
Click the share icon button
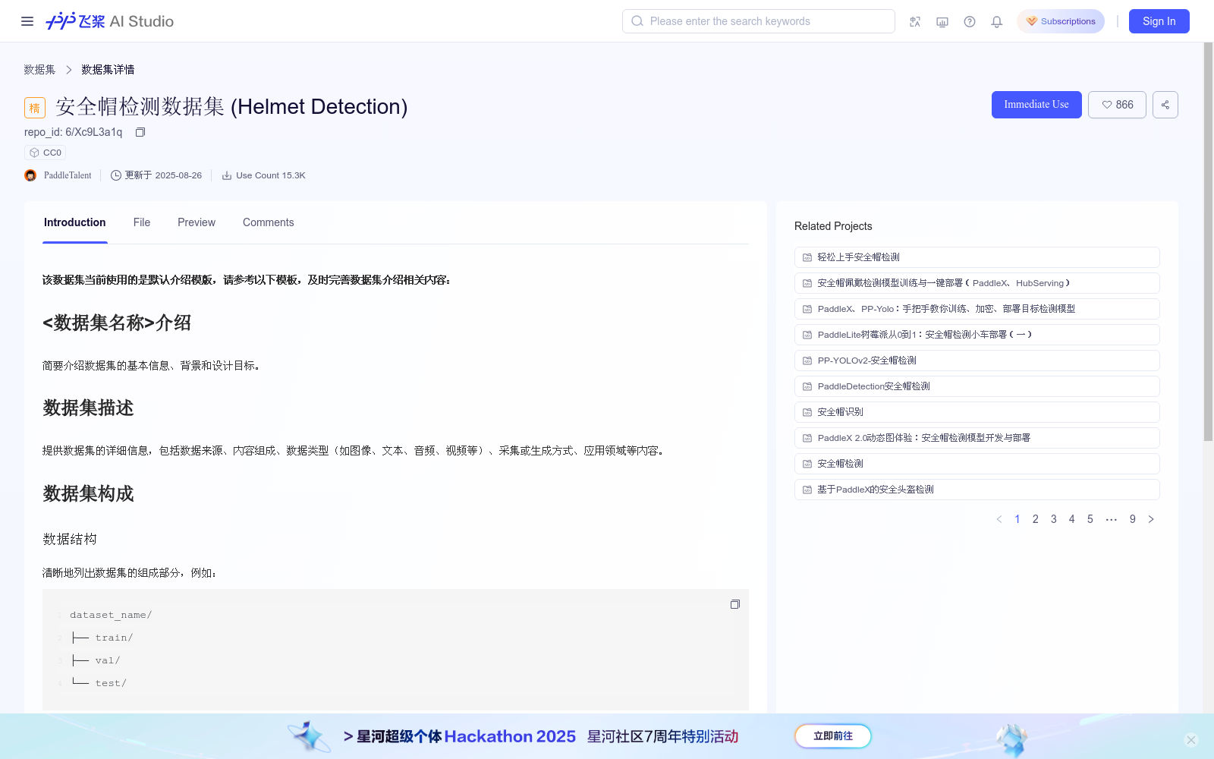pyautogui.click(x=1165, y=105)
